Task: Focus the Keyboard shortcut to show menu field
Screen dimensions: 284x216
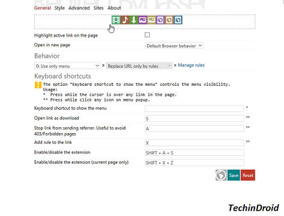Action: 194,109
